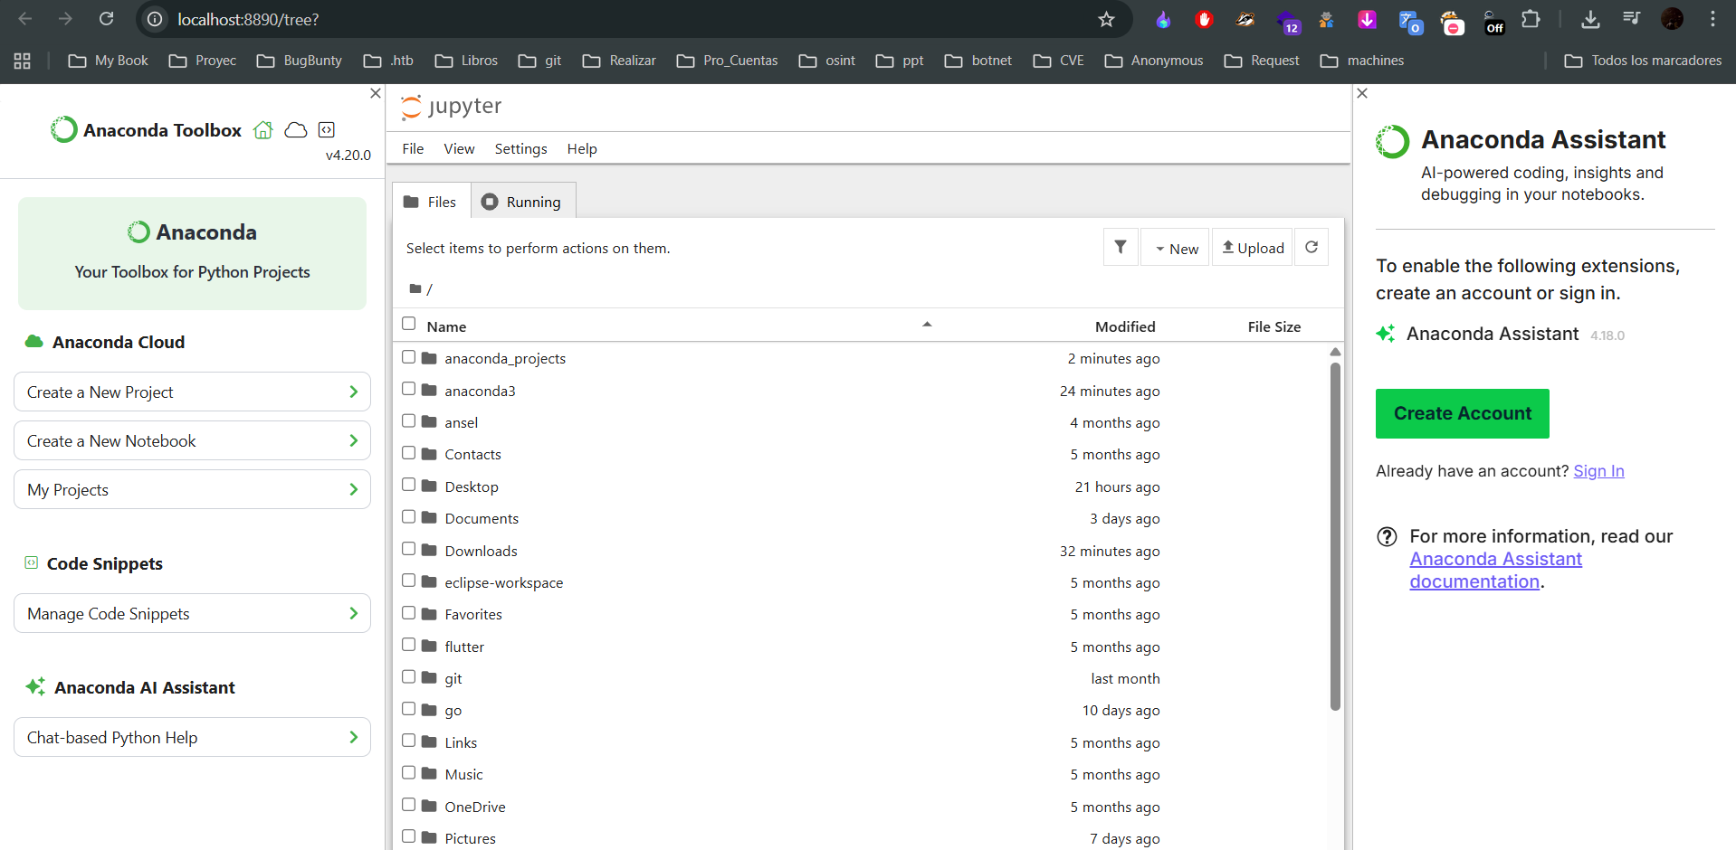Refresh the file list
The image size is (1736, 850).
[1312, 248]
